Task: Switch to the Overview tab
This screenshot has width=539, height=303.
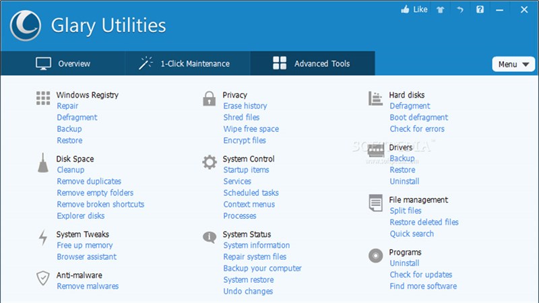Action: point(63,64)
